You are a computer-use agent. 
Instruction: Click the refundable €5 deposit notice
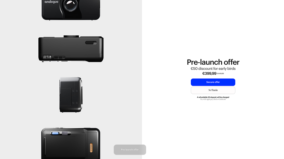pyautogui.click(x=213, y=97)
